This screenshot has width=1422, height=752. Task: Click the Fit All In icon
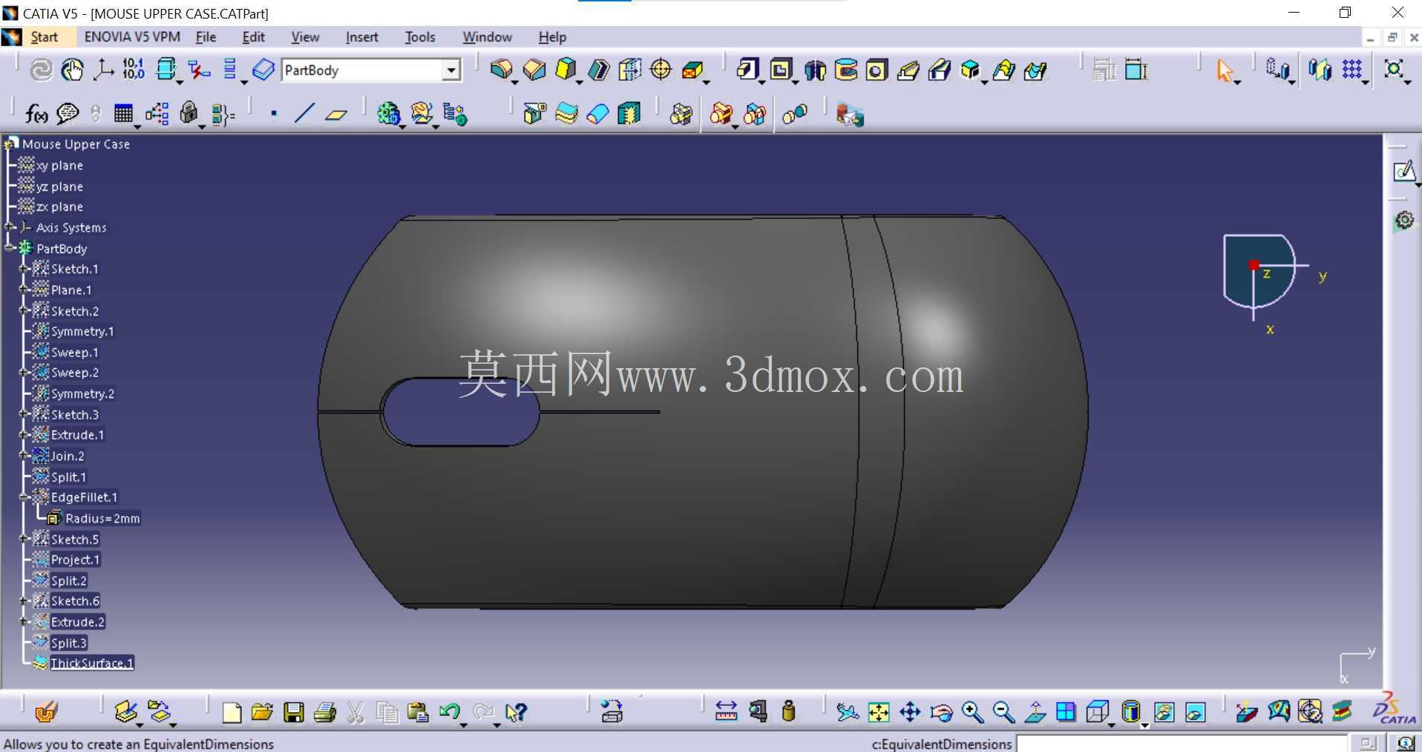(879, 712)
